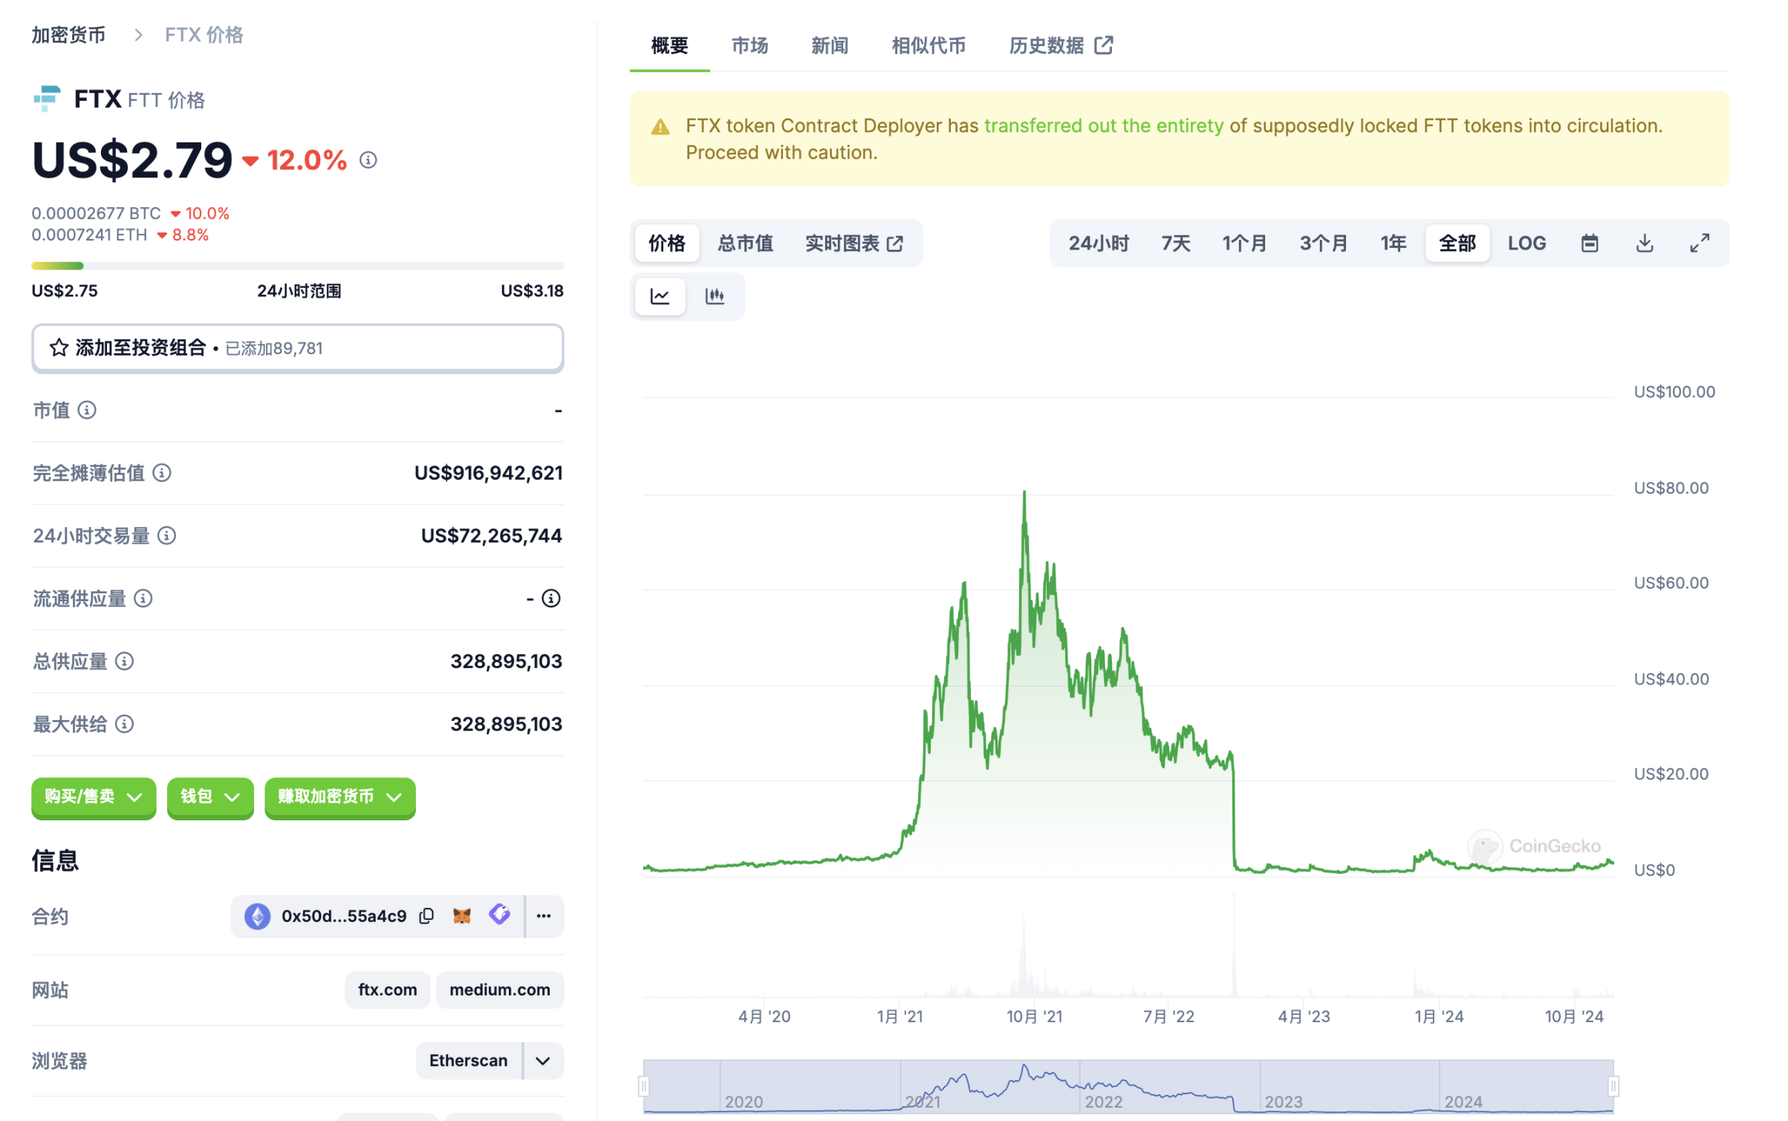Click the purple wallet icon in contract row

[499, 915]
